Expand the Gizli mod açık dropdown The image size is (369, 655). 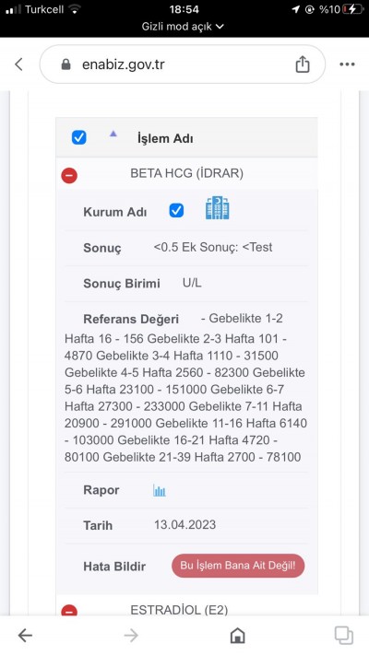[183, 27]
